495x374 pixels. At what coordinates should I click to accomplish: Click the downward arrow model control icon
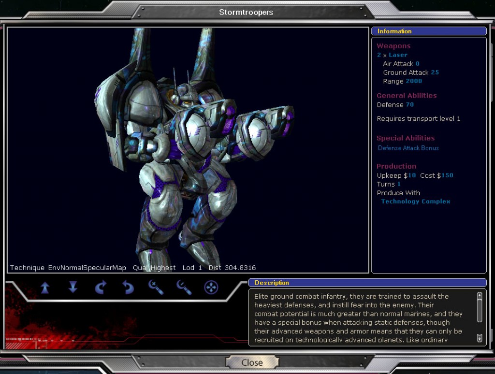73,288
